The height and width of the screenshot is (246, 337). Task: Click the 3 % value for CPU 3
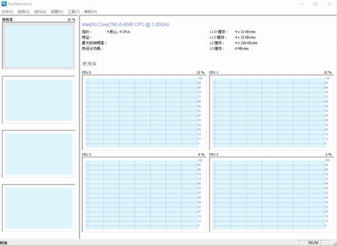coord(328,154)
